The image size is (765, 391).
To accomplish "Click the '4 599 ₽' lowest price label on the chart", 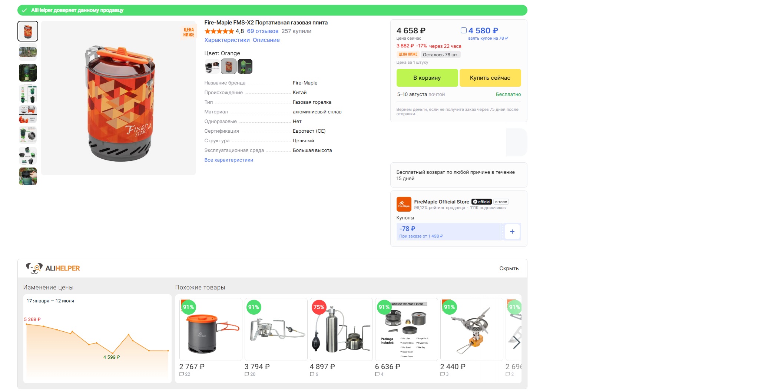I will click(x=112, y=357).
